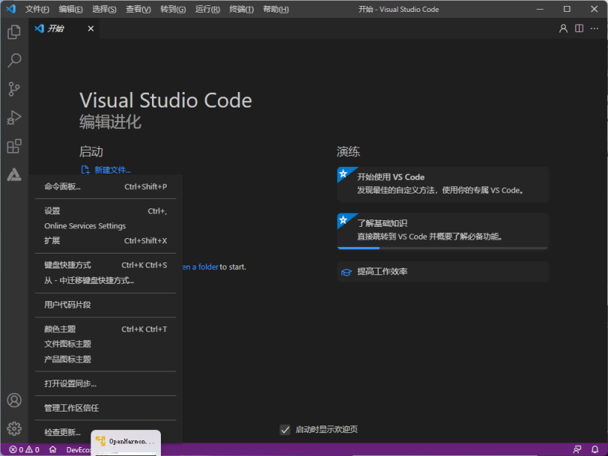The height and width of the screenshot is (456, 608).
Task: Click the Accounts icon in activity bar
Action: [x=14, y=400]
